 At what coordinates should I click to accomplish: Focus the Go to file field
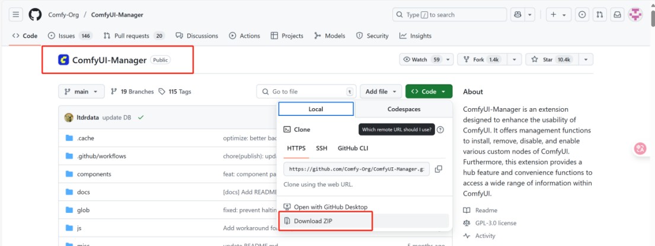click(306, 92)
